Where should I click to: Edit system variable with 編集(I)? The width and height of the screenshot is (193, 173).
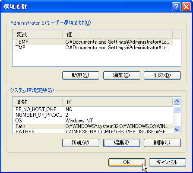pyautogui.click(x=122, y=143)
